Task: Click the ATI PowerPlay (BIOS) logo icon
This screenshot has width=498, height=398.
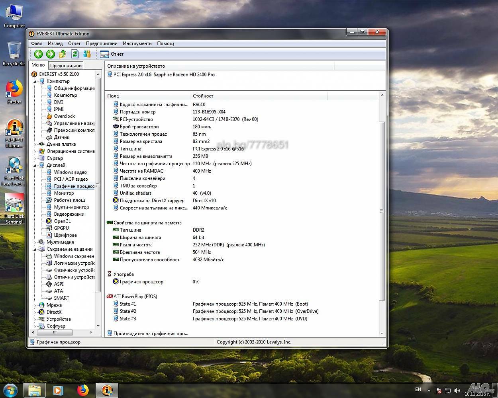Action: (x=110, y=297)
